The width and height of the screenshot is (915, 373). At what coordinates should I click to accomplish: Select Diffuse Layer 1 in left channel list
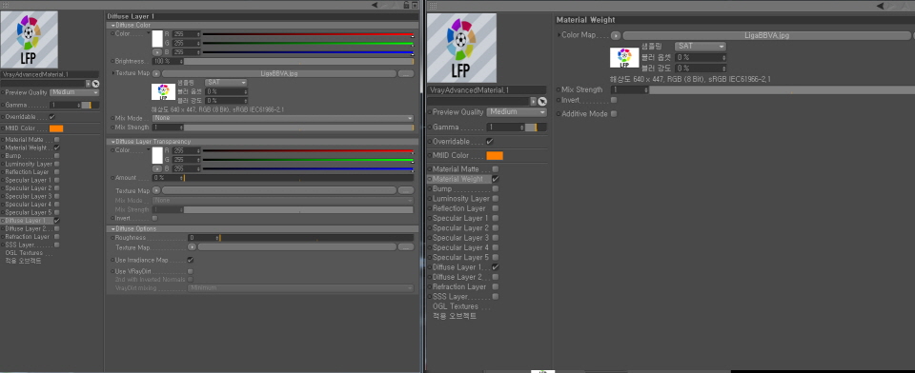coord(25,221)
